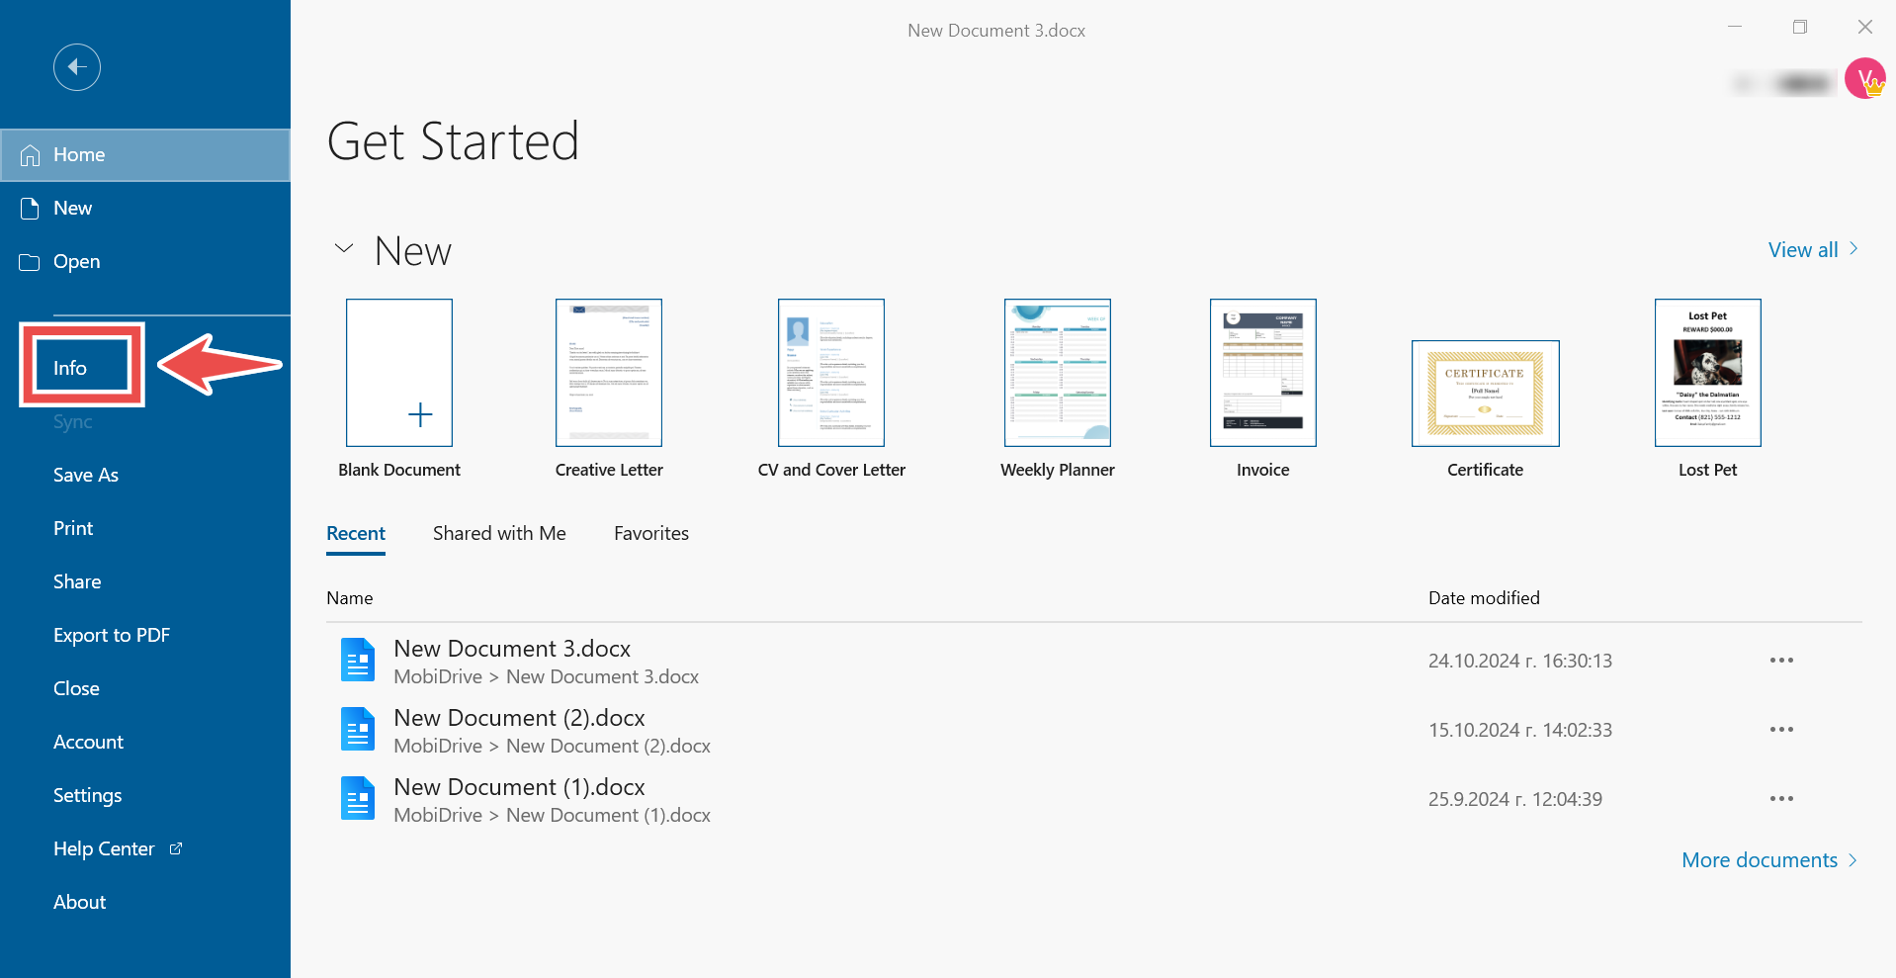The width and height of the screenshot is (1896, 978).
Task: Collapse the New templates section chevron
Action: point(344,248)
